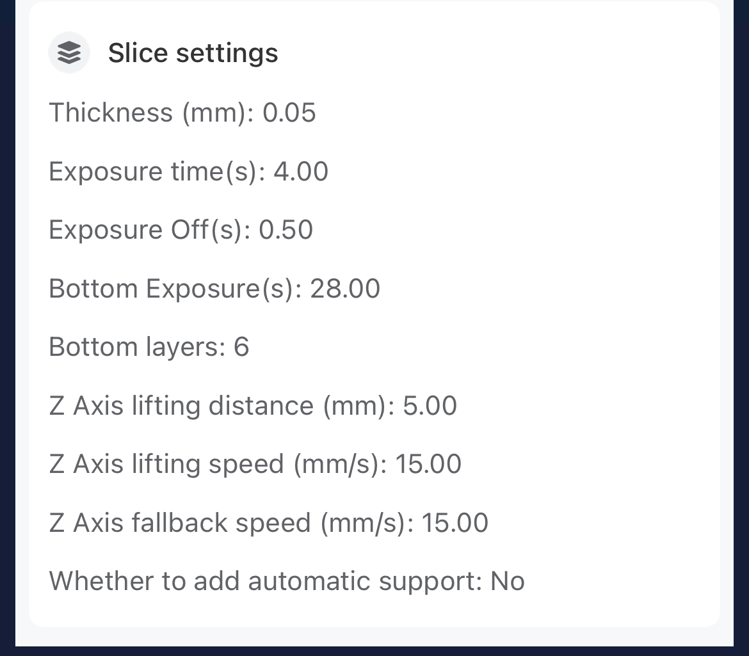
Task: Click the No value for automatic support
Action: click(x=508, y=581)
